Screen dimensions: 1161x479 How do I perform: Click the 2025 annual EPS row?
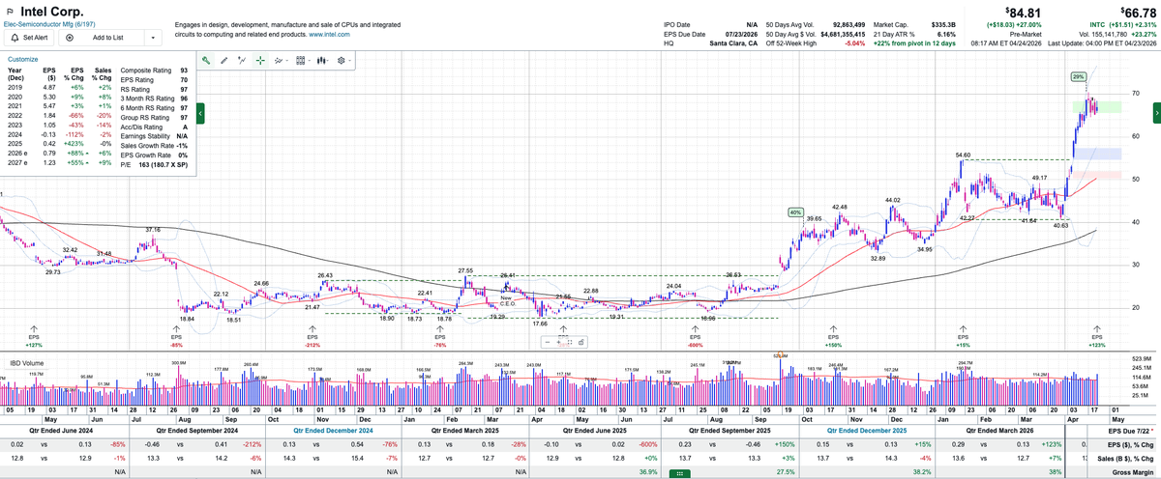tap(60, 145)
